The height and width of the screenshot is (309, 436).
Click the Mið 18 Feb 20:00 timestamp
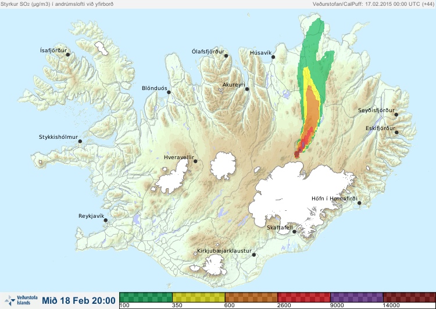(78, 300)
